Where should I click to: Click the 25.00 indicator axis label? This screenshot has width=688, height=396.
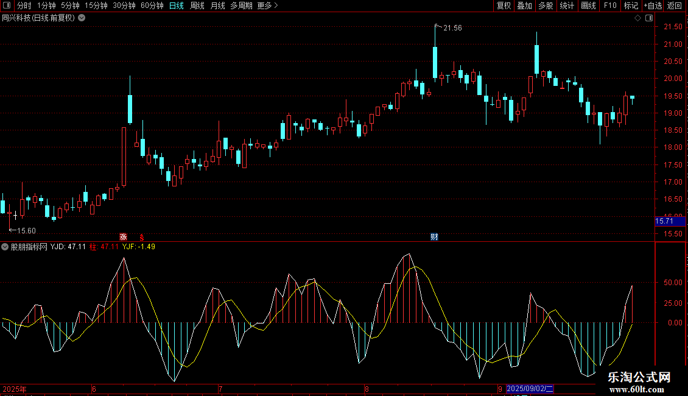(x=673, y=303)
